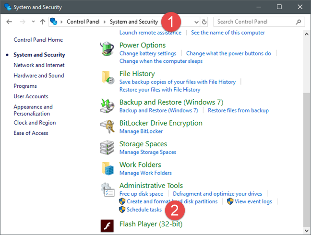Go to Network and Internet category

39,65
